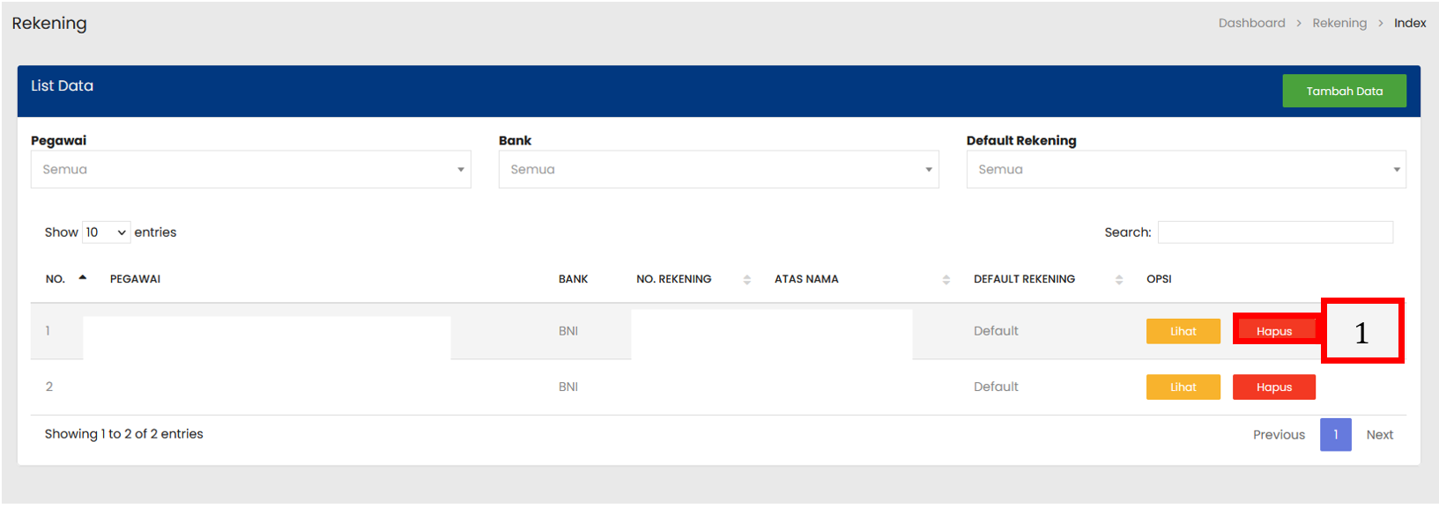Click the PEGAWAI column header
The height and width of the screenshot is (508, 1439).
(135, 279)
